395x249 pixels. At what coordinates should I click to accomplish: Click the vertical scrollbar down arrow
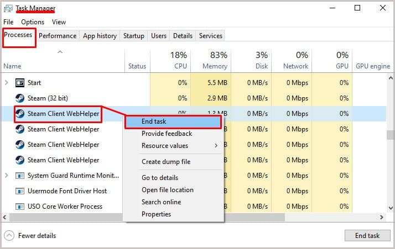tap(391, 208)
